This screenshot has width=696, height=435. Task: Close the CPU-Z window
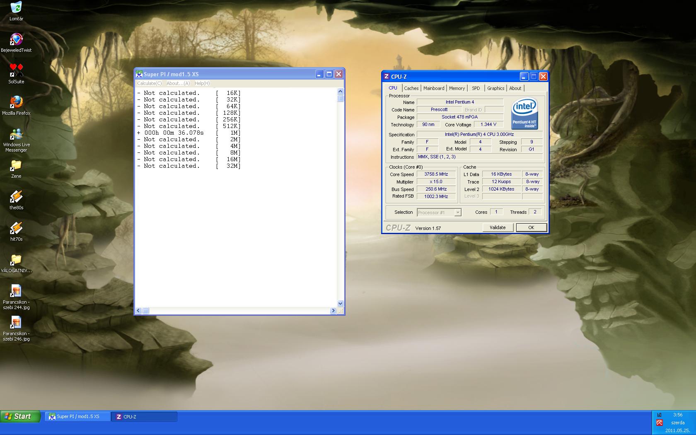544,76
